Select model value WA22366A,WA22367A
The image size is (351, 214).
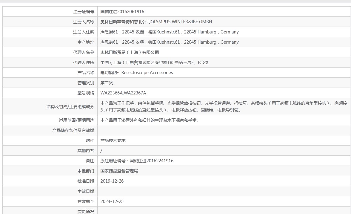click(123, 93)
